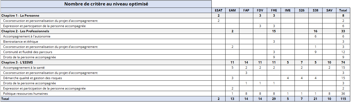The width and height of the screenshot is (351, 102).
Task: Click the Chapitre 3 - L'ESSMS row
Action: [175, 62]
